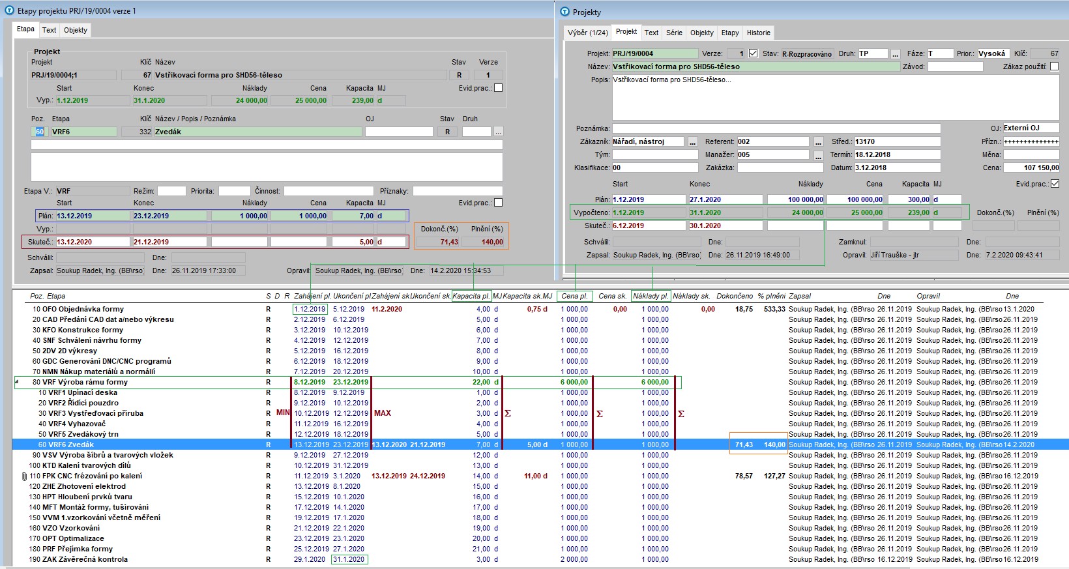Click the paperclip attachment icon on row 110 FPK
Viewport: 1069px width, 569px height.
tap(25, 476)
